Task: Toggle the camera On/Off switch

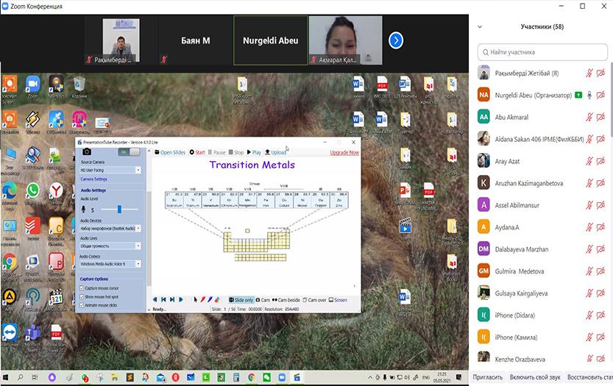Action: [x=129, y=151]
